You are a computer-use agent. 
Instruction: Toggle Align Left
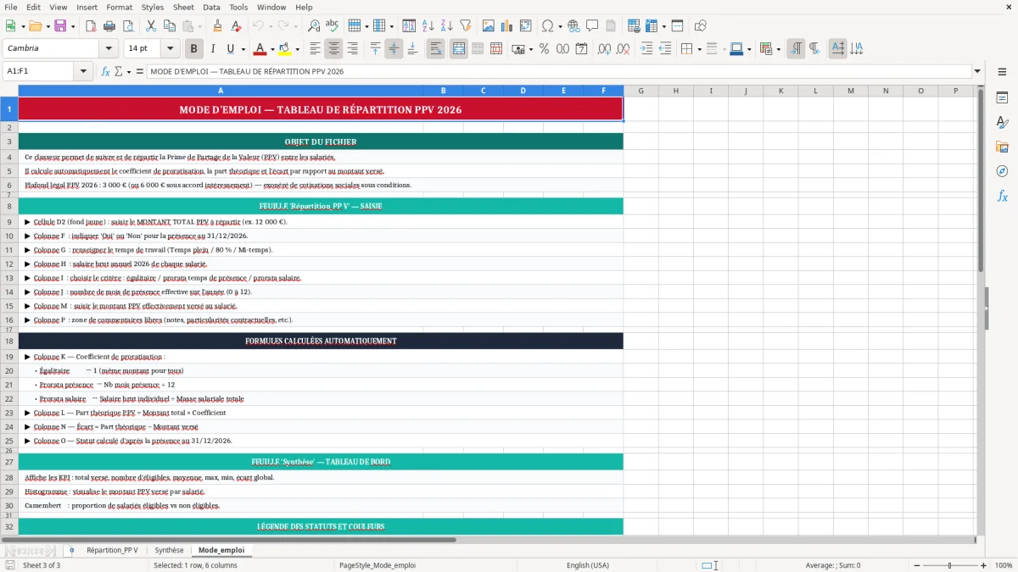pyautogui.click(x=316, y=49)
